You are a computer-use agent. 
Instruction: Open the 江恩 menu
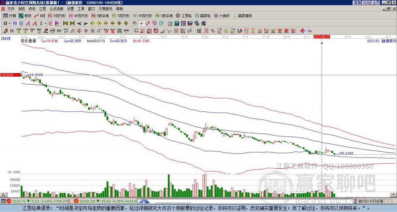[x=42, y=9]
